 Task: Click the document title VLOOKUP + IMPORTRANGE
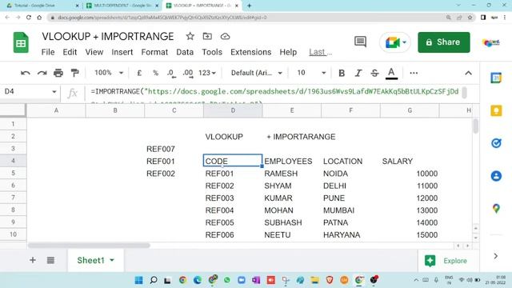pos(108,36)
